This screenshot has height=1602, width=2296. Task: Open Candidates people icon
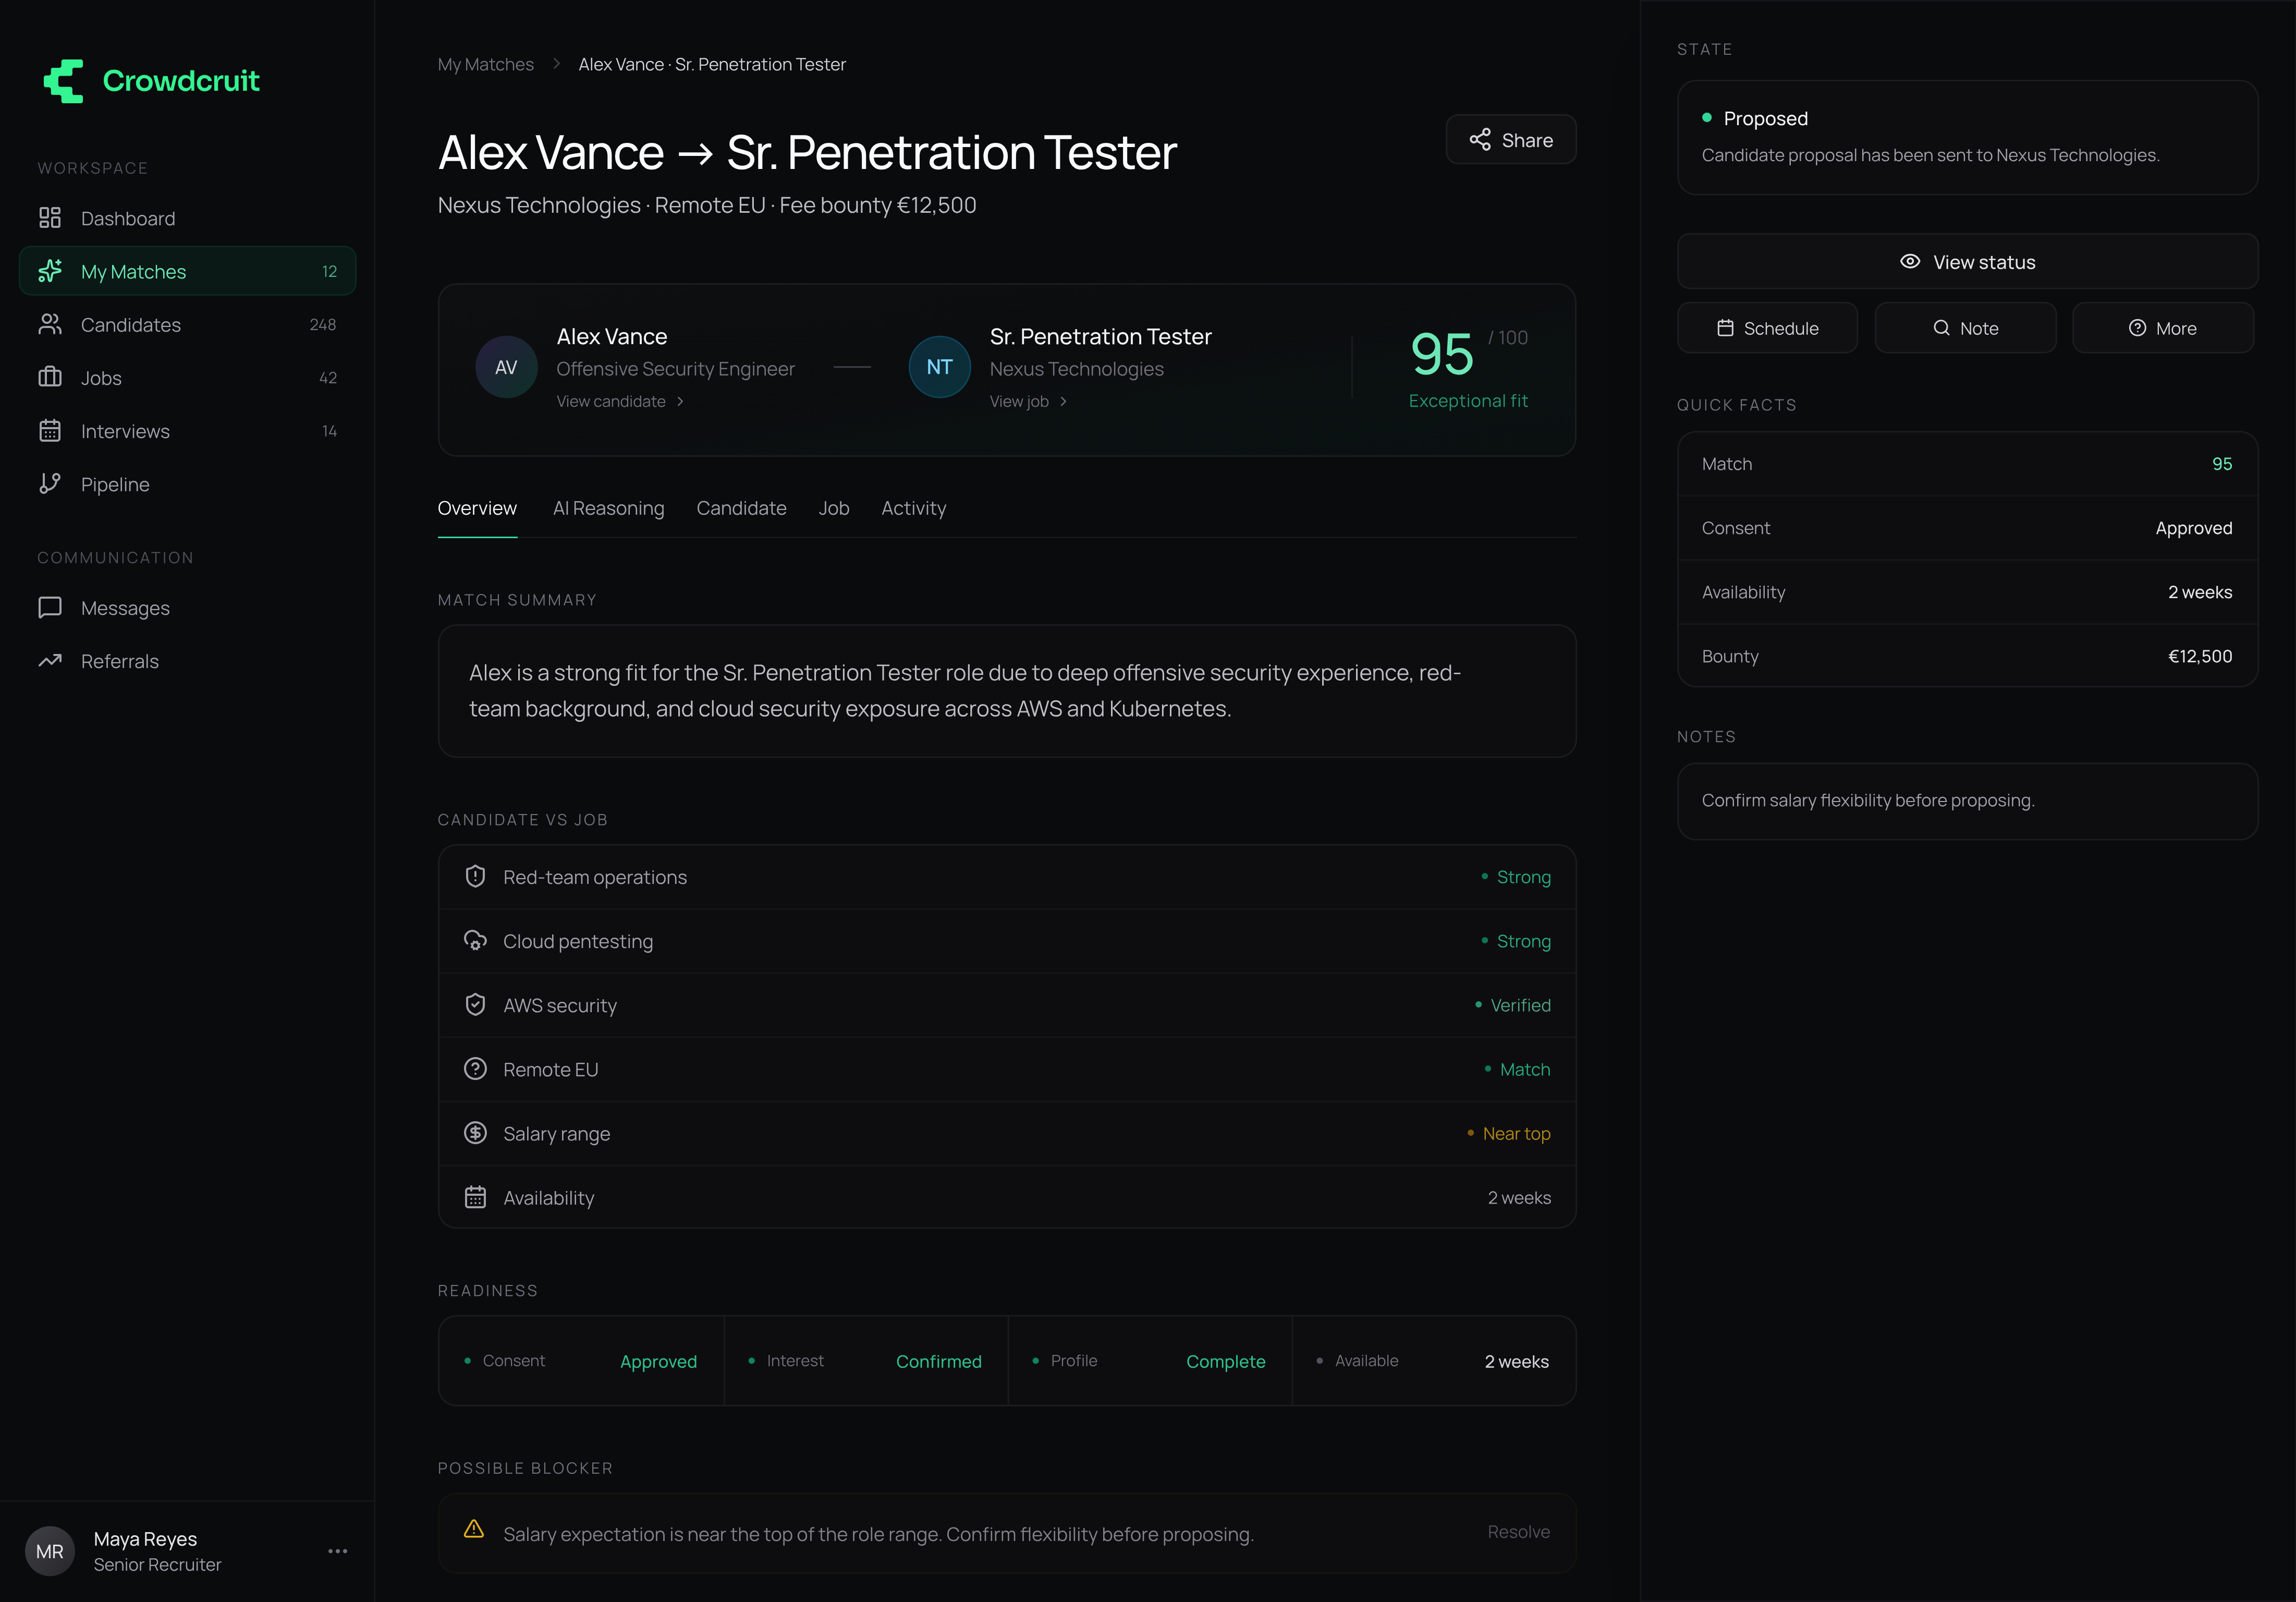tap(50, 324)
